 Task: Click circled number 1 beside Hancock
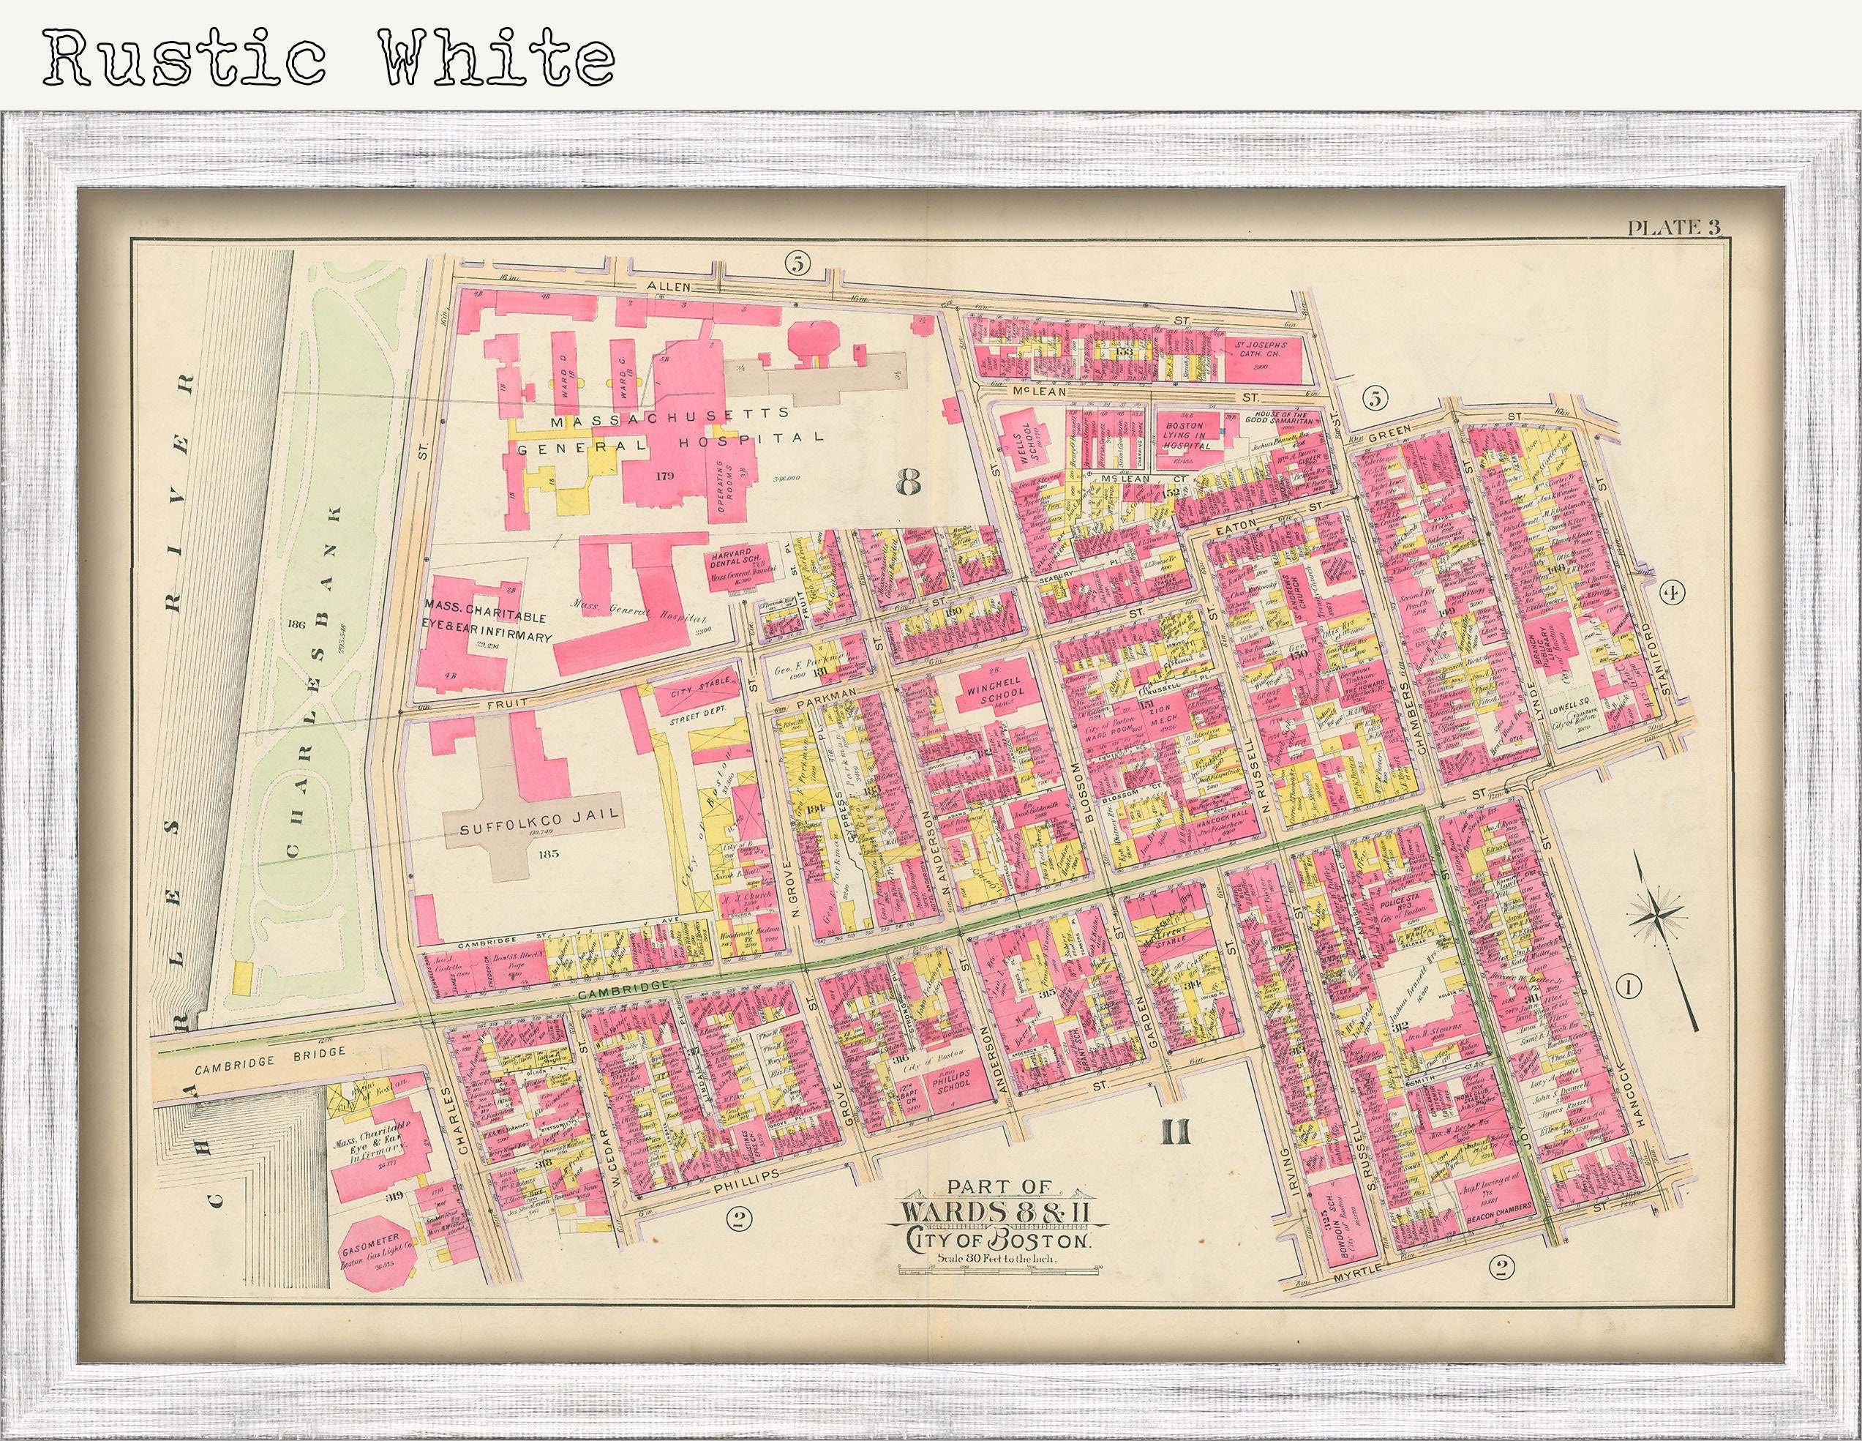coord(1629,987)
